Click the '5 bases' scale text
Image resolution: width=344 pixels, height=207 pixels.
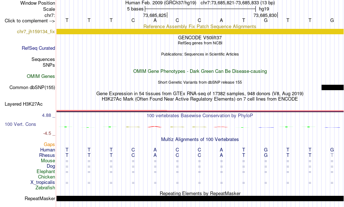[135, 9]
